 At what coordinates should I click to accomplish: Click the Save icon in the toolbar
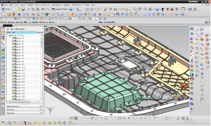tap(23, 9)
